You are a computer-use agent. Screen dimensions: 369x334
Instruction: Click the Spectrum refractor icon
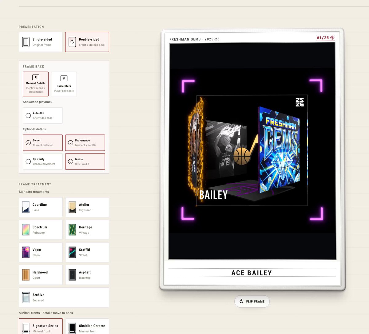pyautogui.click(x=26, y=230)
